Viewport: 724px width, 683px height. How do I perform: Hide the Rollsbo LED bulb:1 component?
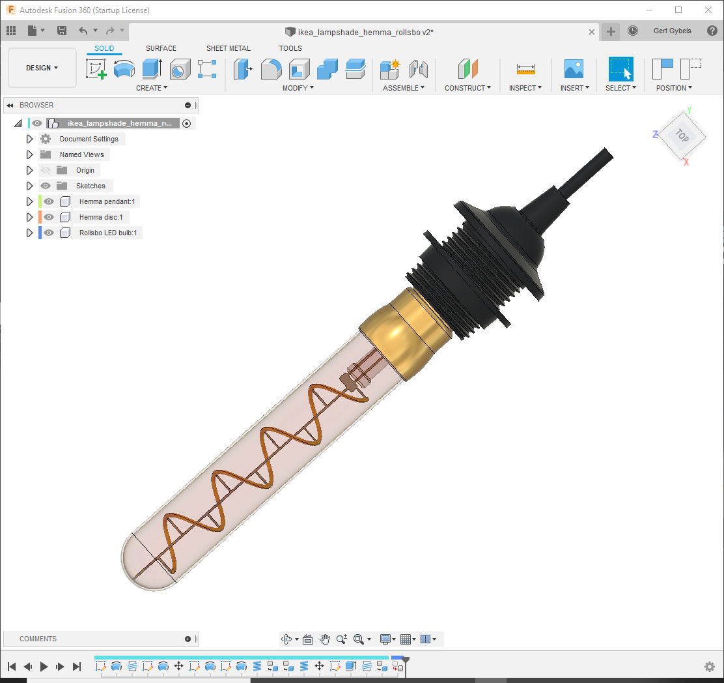pyautogui.click(x=49, y=233)
